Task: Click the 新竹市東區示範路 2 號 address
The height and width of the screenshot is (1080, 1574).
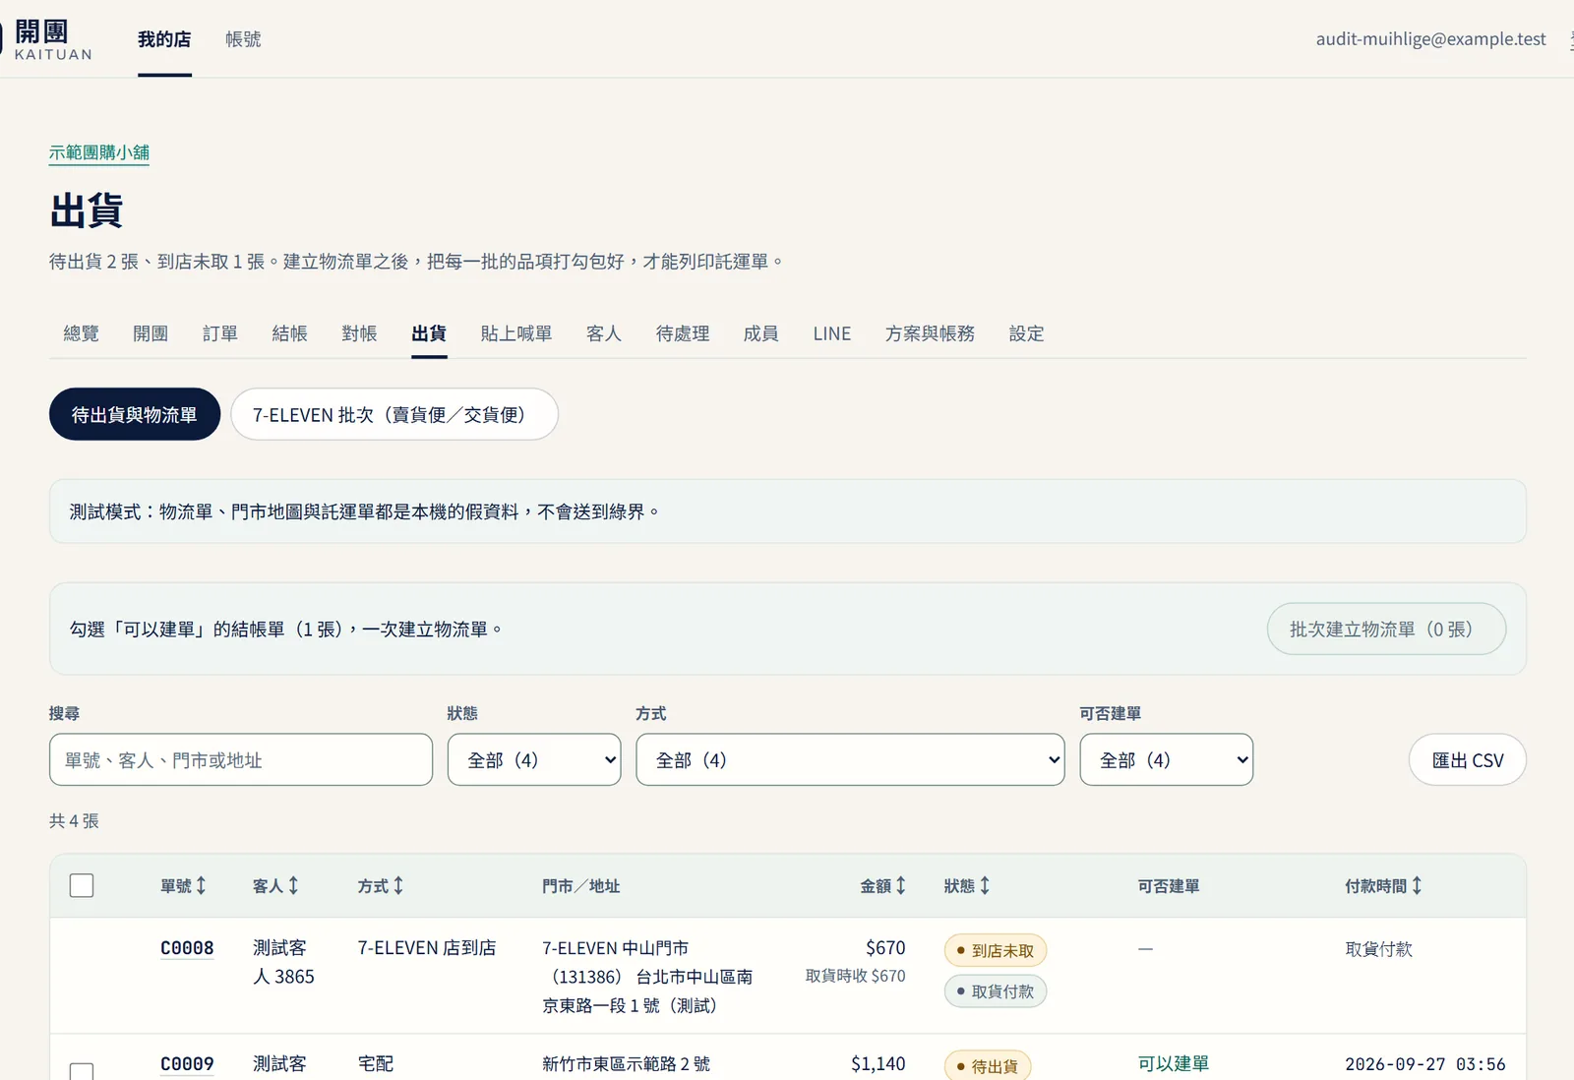Action: [626, 1064]
